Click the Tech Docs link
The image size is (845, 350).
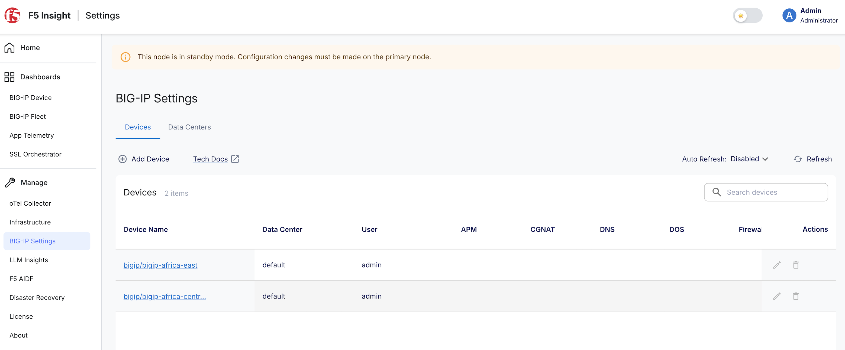pos(210,159)
